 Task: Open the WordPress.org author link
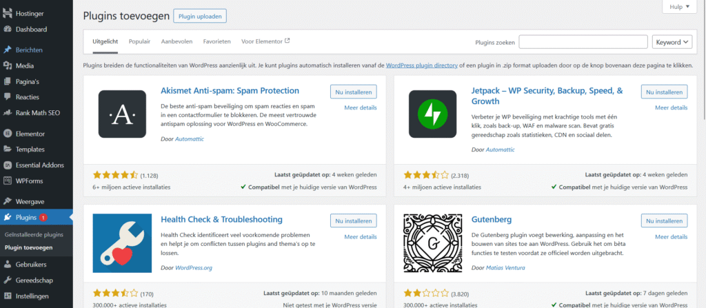click(194, 268)
